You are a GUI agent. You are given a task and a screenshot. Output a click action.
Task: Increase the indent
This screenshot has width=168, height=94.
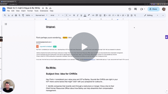pos(132,15)
